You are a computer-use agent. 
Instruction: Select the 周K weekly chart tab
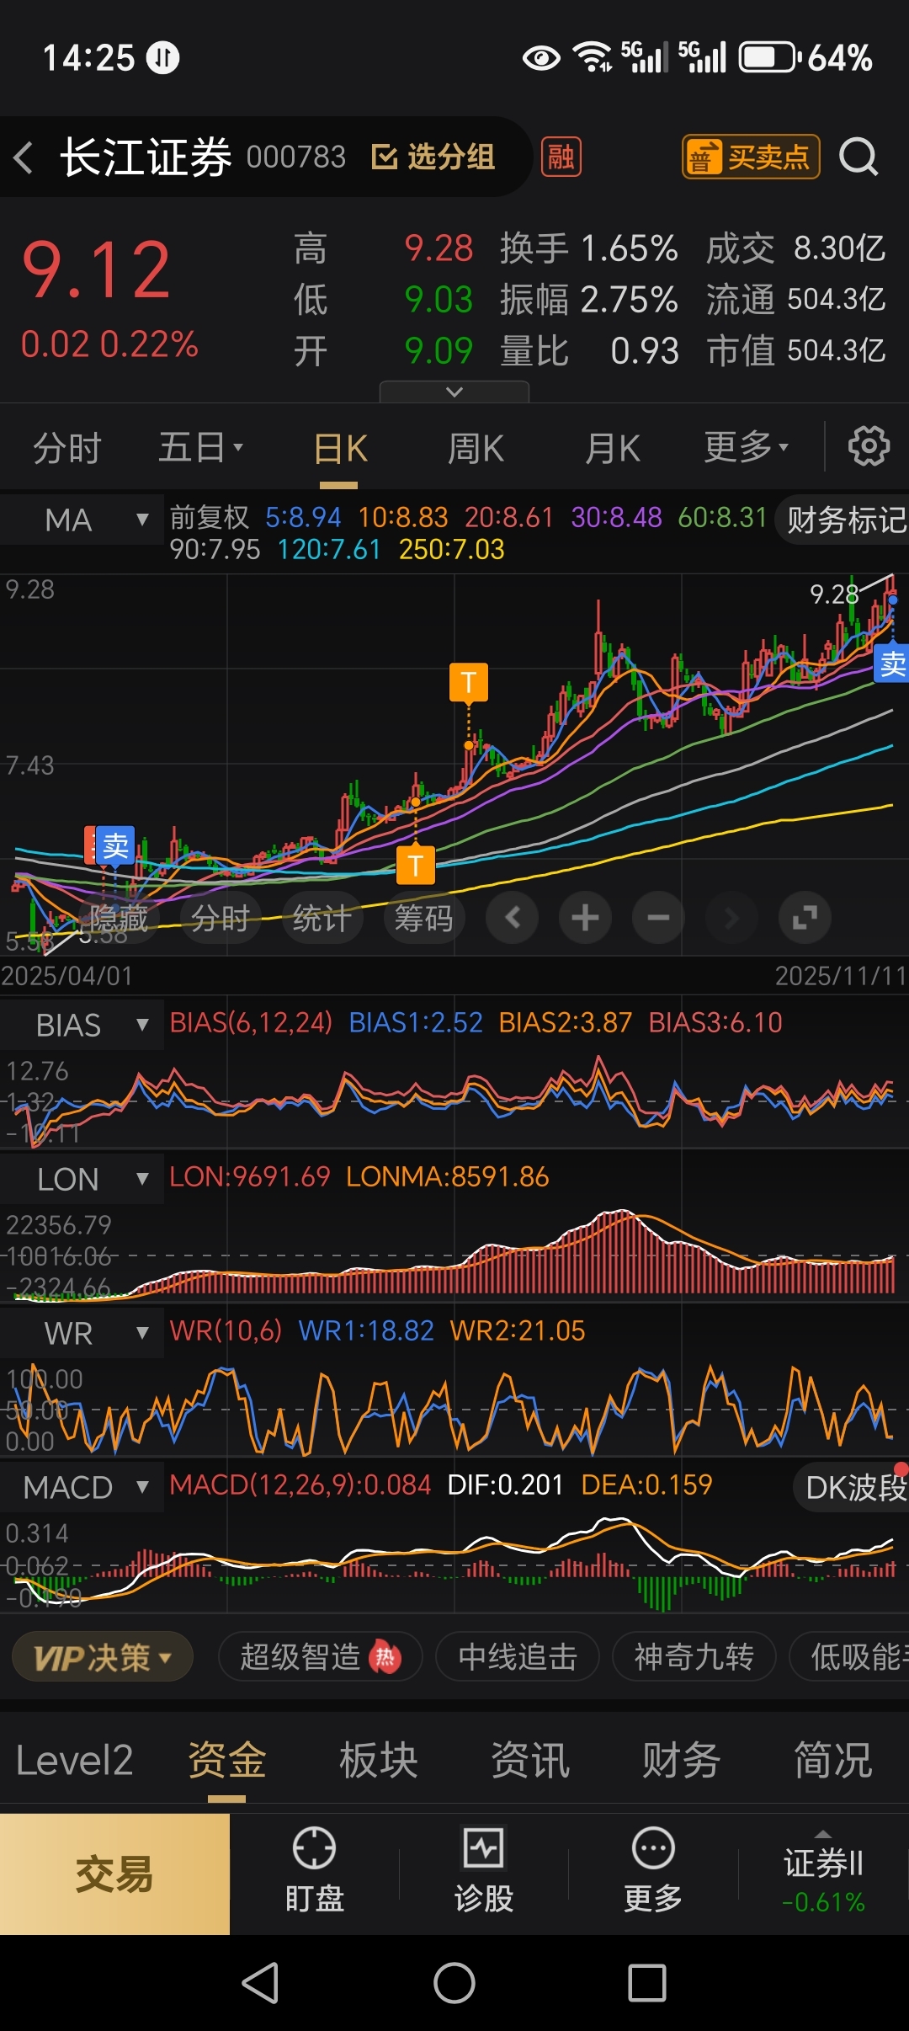point(476,448)
